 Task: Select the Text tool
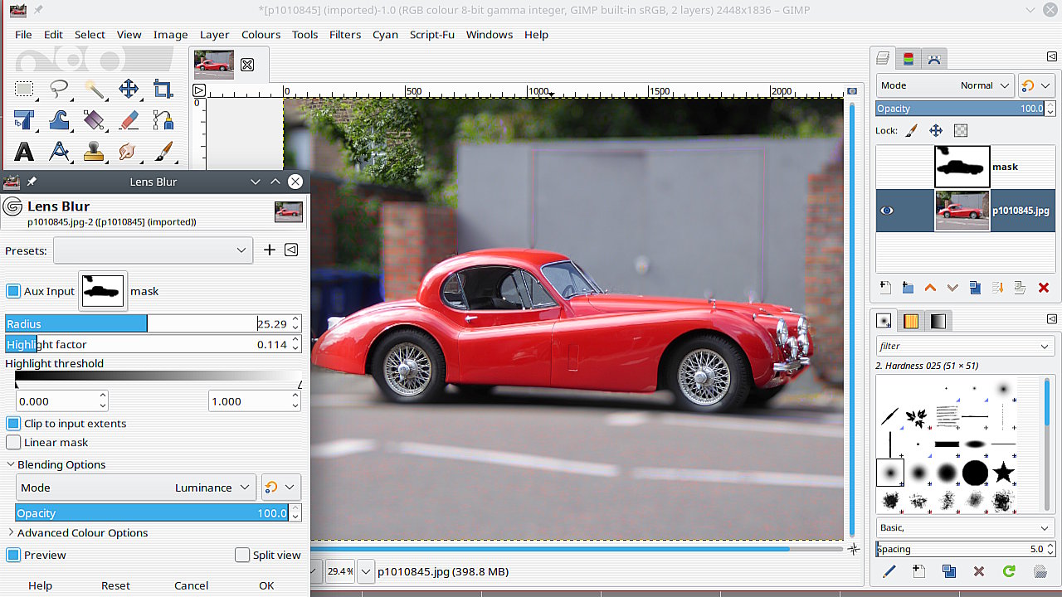(24, 152)
